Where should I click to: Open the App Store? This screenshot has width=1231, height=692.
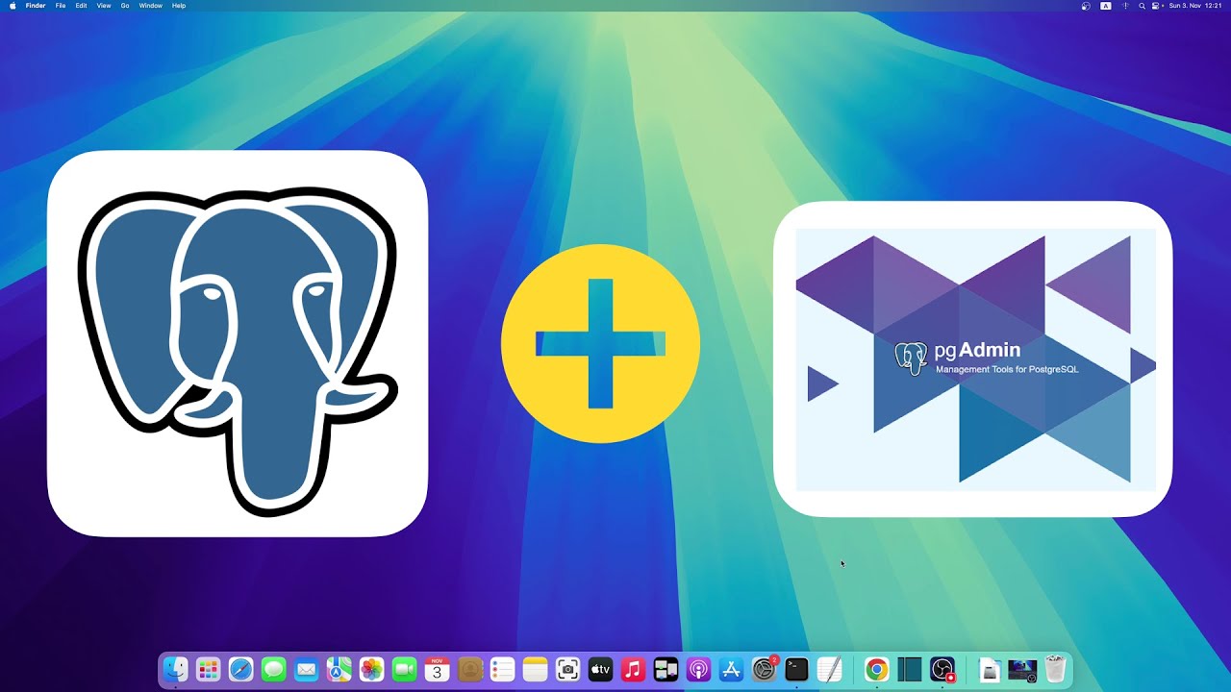[x=731, y=670]
